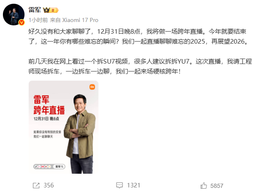Image resolution: width=253 pixels, height=192 pixels.
Task: Click the 来自 Xiaomi 17 Pro source link
Action: (x=74, y=20)
